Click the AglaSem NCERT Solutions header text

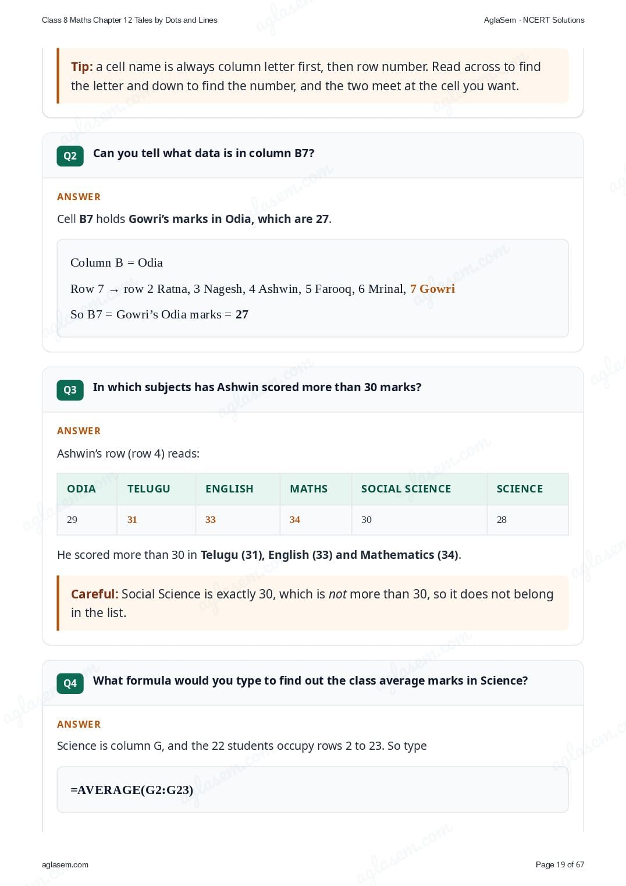click(x=534, y=20)
